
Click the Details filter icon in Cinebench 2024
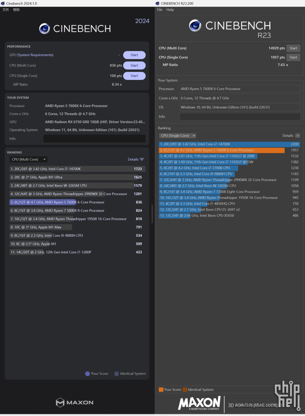click(x=142, y=159)
